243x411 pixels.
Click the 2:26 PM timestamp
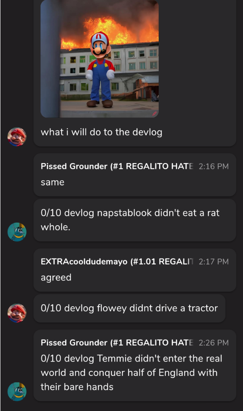point(213,343)
